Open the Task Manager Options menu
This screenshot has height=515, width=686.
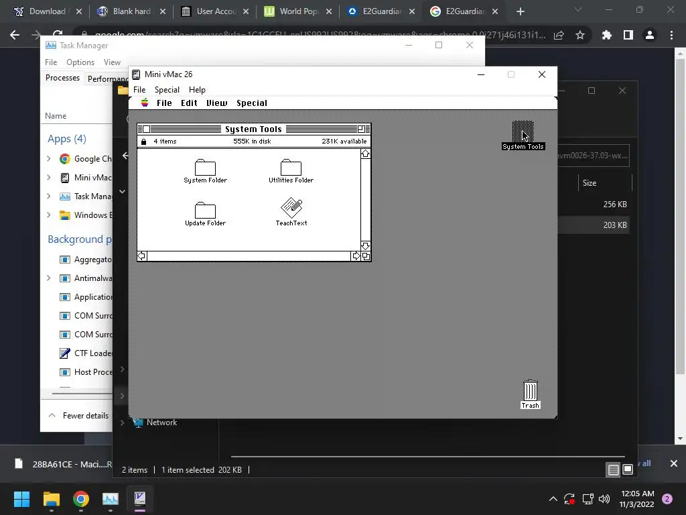[80, 62]
